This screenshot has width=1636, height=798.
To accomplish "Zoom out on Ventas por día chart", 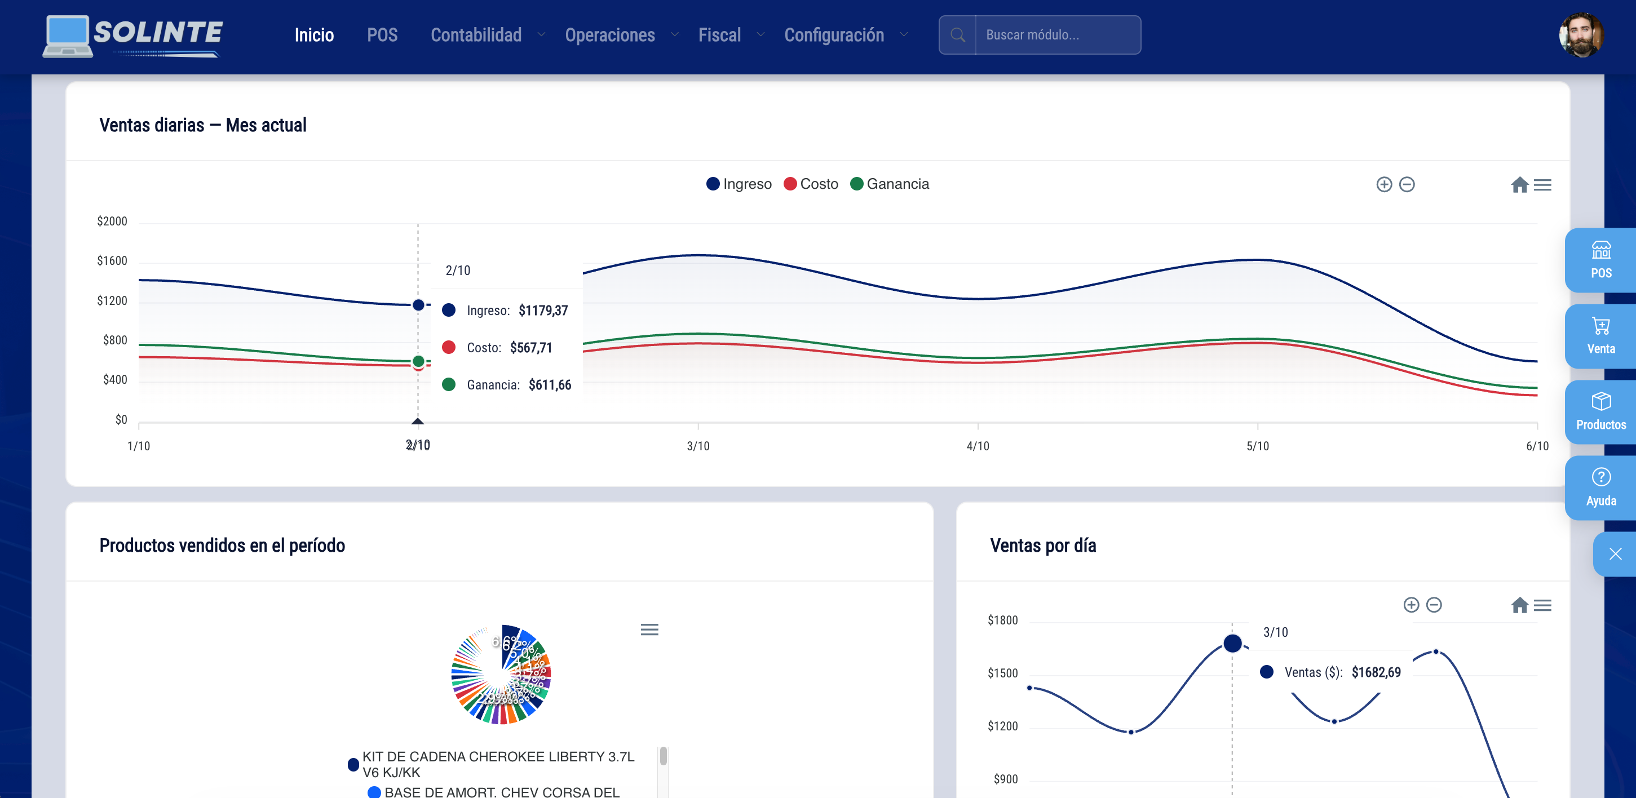I will (1434, 605).
